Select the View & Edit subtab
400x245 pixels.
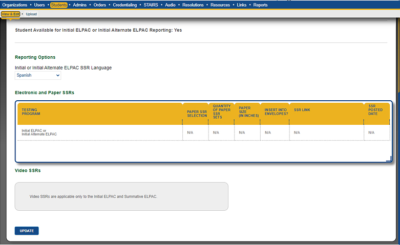10,14
